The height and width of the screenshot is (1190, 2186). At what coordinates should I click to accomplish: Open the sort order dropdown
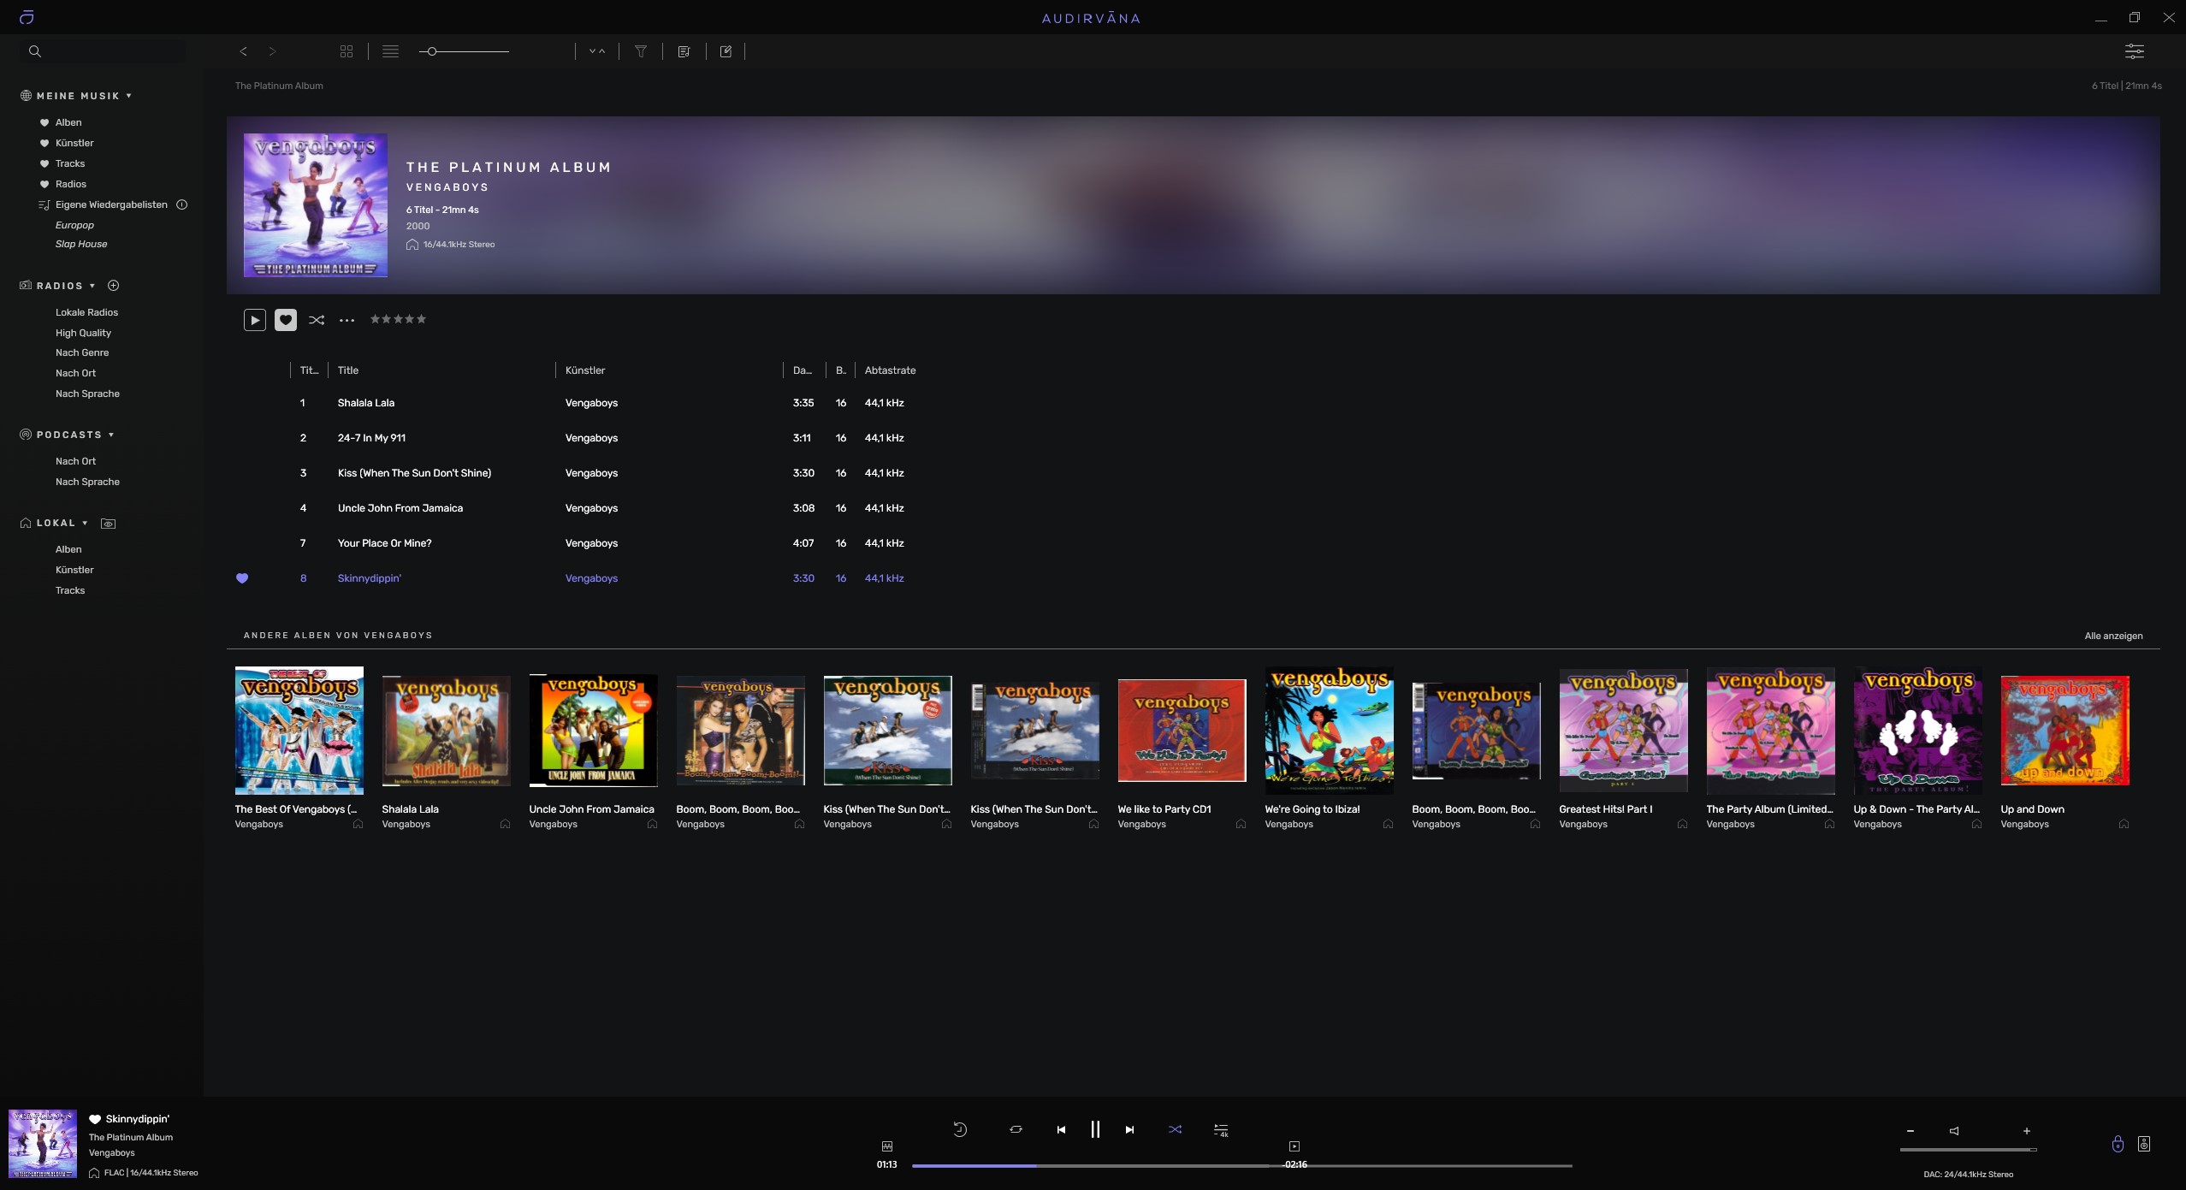tap(597, 51)
